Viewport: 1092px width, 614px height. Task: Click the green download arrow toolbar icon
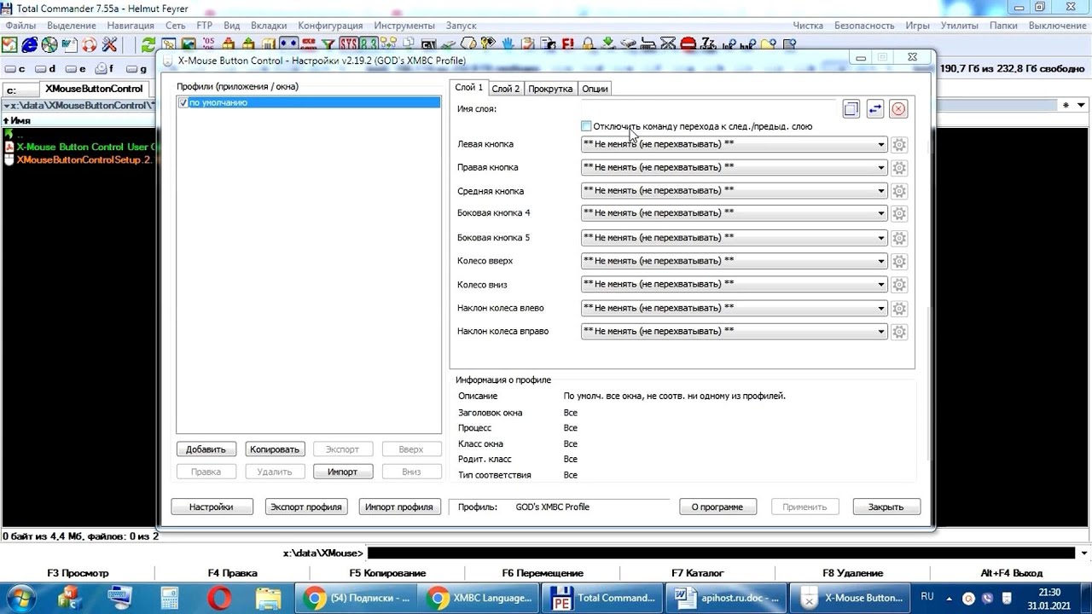tap(608, 43)
